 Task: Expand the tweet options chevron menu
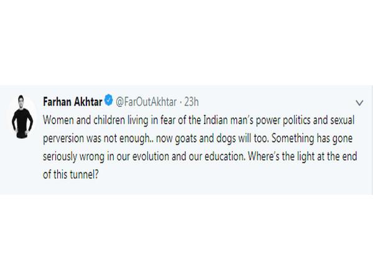[359, 103]
